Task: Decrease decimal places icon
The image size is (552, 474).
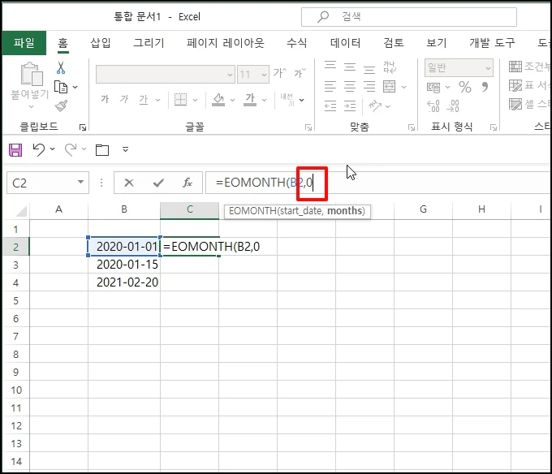Action: coord(453,106)
